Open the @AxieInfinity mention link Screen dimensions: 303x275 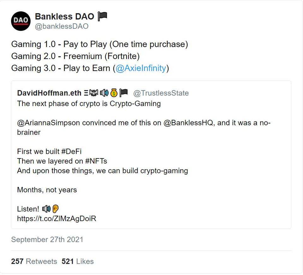(141, 68)
